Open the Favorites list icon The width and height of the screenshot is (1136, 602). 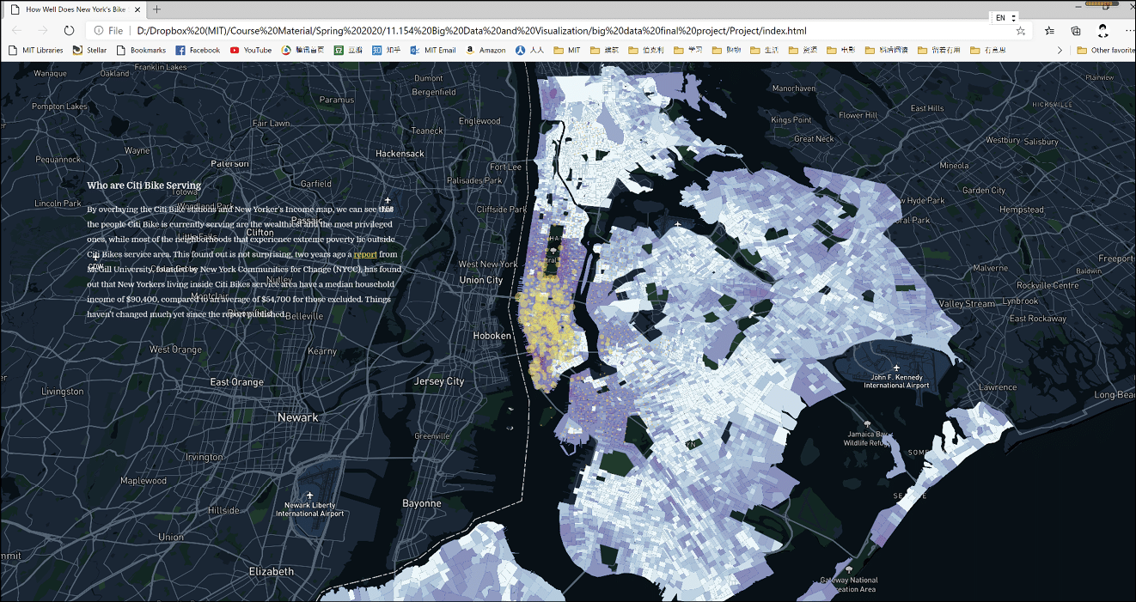[1049, 30]
